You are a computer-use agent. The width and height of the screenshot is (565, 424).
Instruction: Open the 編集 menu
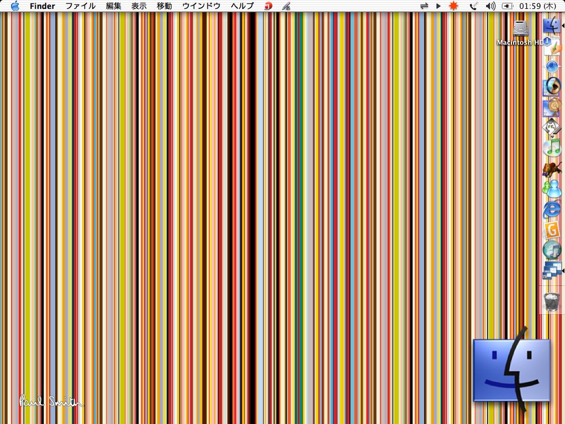coord(114,6)
